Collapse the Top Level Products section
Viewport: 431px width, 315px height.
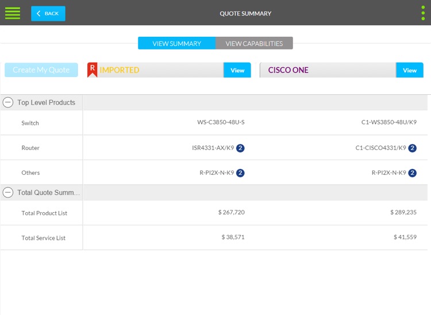tap(8, 102)
